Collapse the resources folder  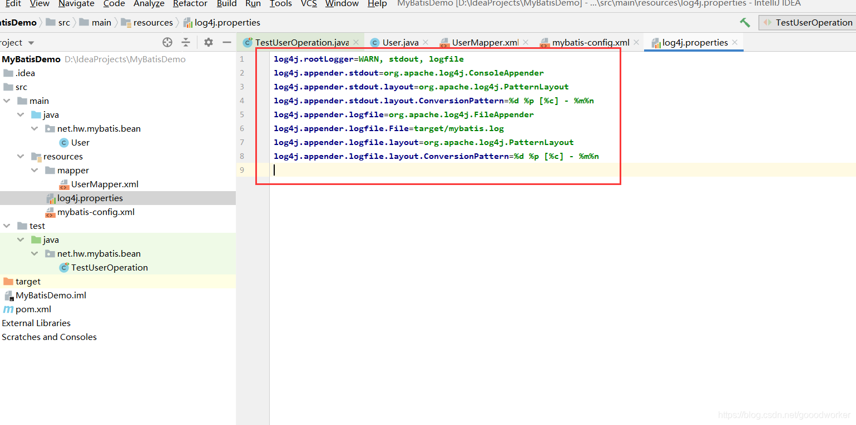[x=21, y=156]
